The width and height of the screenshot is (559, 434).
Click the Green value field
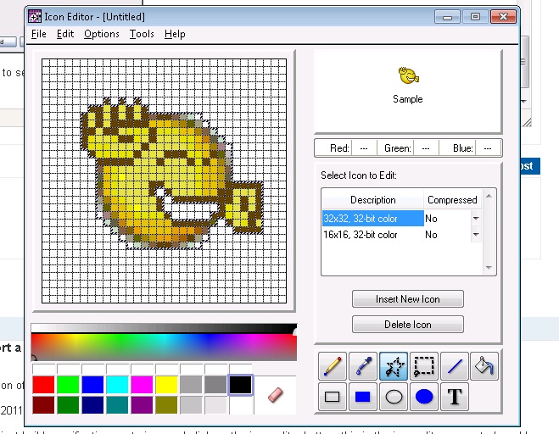pyautogui.click(x=426, y=147)
